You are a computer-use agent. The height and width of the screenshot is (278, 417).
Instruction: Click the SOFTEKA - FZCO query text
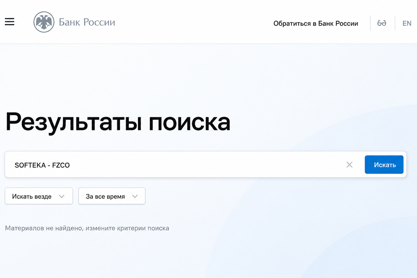pos(42,165)
